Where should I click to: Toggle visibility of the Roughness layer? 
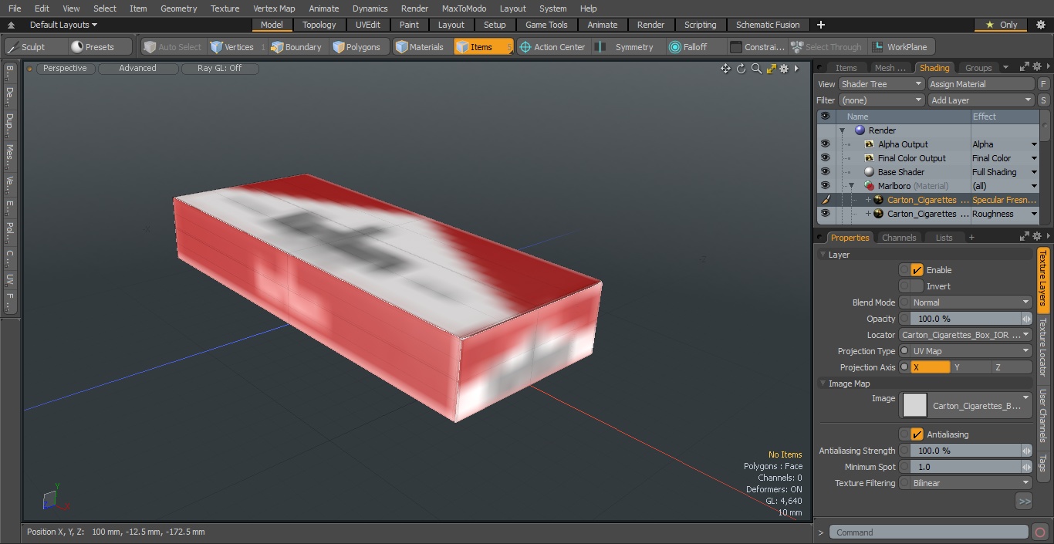coord(825,214)
